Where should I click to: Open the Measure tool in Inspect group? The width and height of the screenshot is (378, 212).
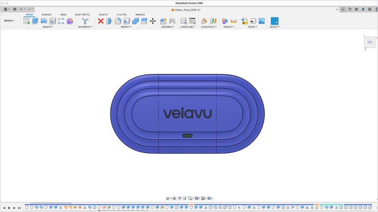233,21
